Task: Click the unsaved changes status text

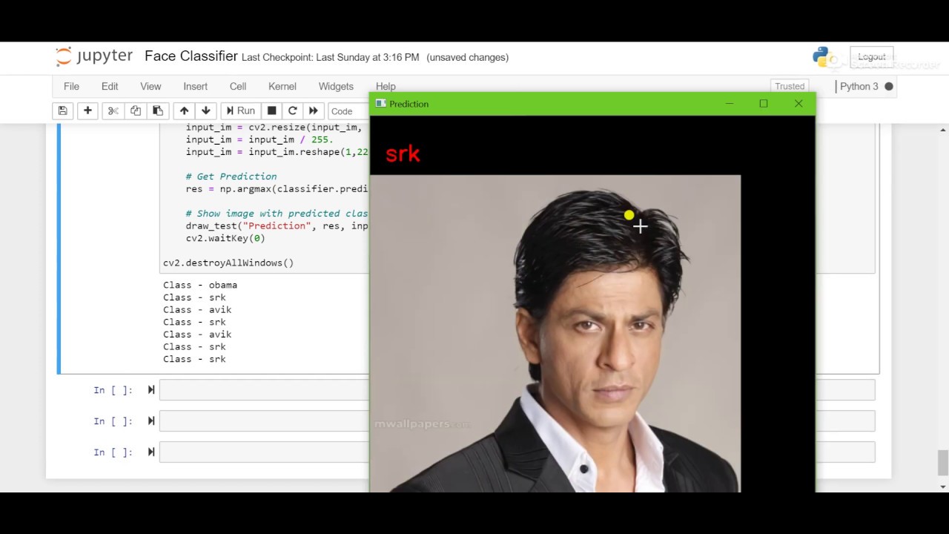Action: click(x=468, y=57)
